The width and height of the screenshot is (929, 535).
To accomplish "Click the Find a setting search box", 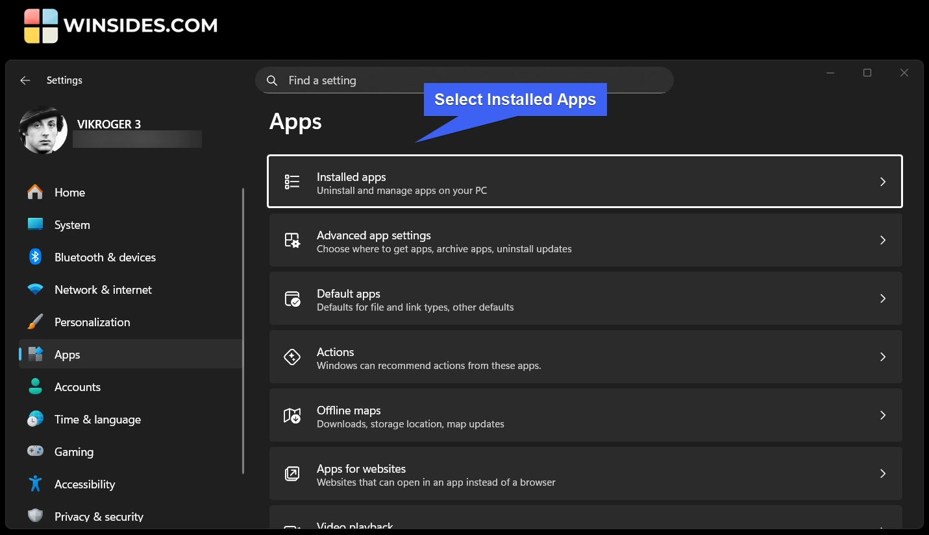I will point(464,80).
